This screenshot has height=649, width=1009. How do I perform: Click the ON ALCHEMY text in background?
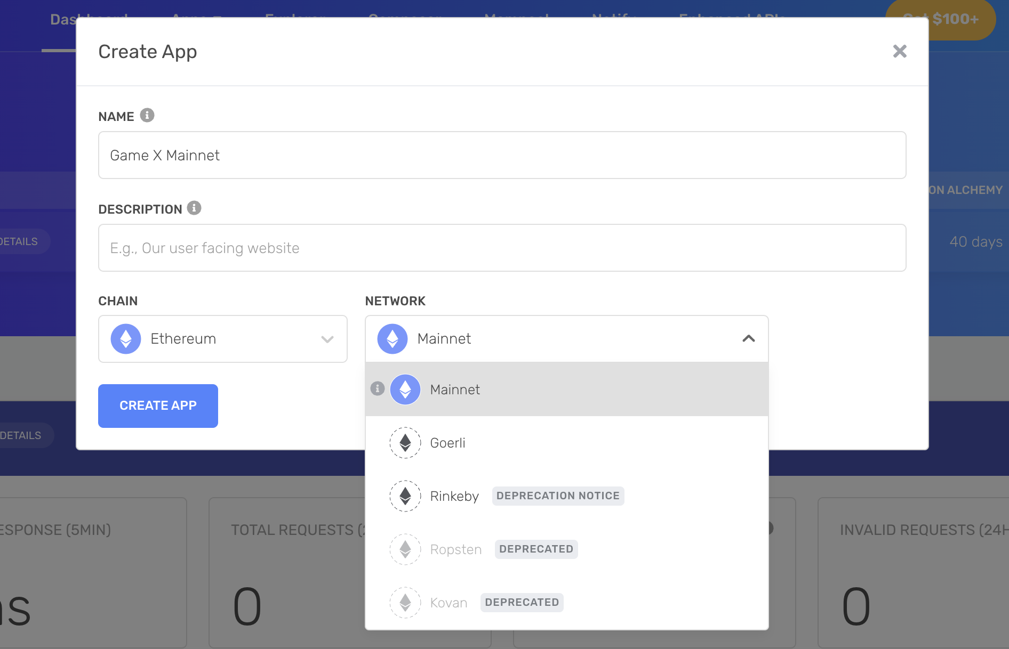coord(966,190)
